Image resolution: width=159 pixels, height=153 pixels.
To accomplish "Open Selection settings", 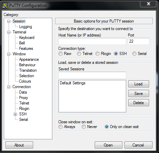I will pos(26,76).
